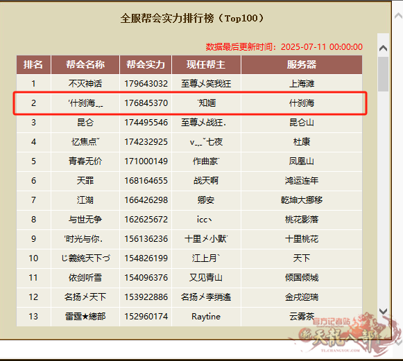Click server name 倾国倾城
Image resolution: width=403 pixels, height=361 pixels.
click(x=302, y=278)
